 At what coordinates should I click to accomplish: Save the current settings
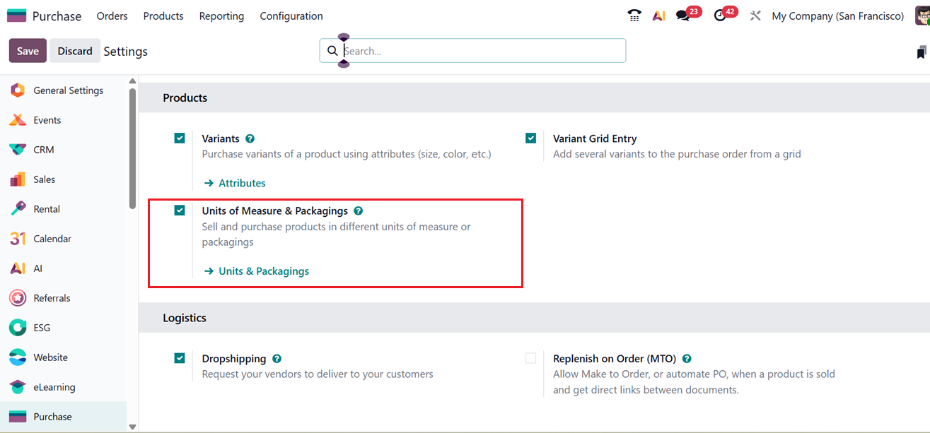[x=27, y=50]
